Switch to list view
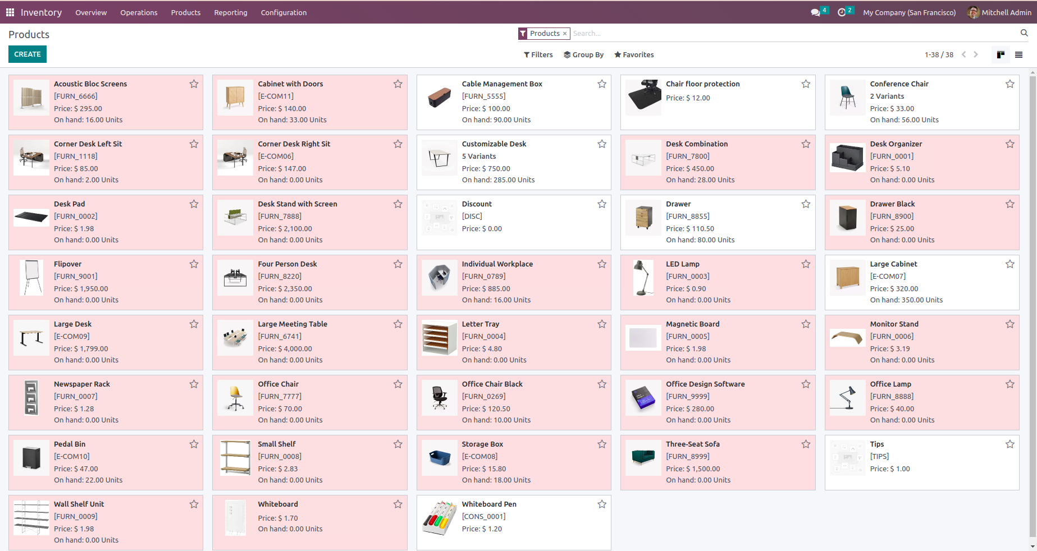 (x=1018, y=54)
